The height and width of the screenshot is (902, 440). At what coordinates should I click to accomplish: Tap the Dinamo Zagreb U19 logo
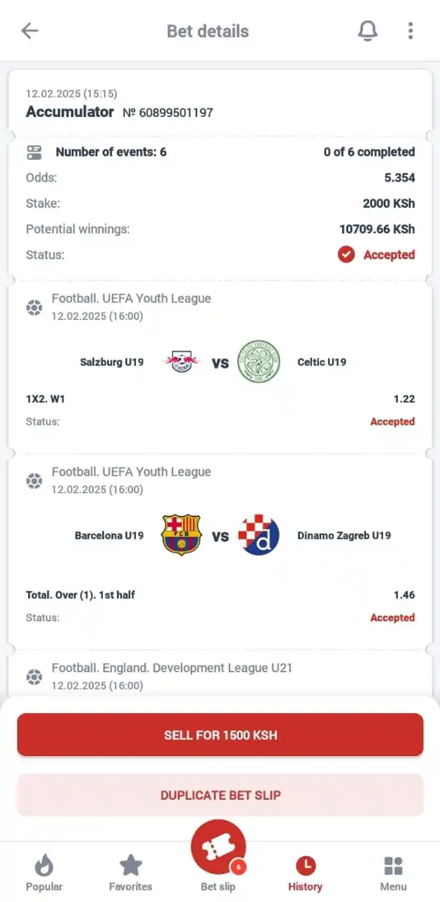[x=259, y=535]
